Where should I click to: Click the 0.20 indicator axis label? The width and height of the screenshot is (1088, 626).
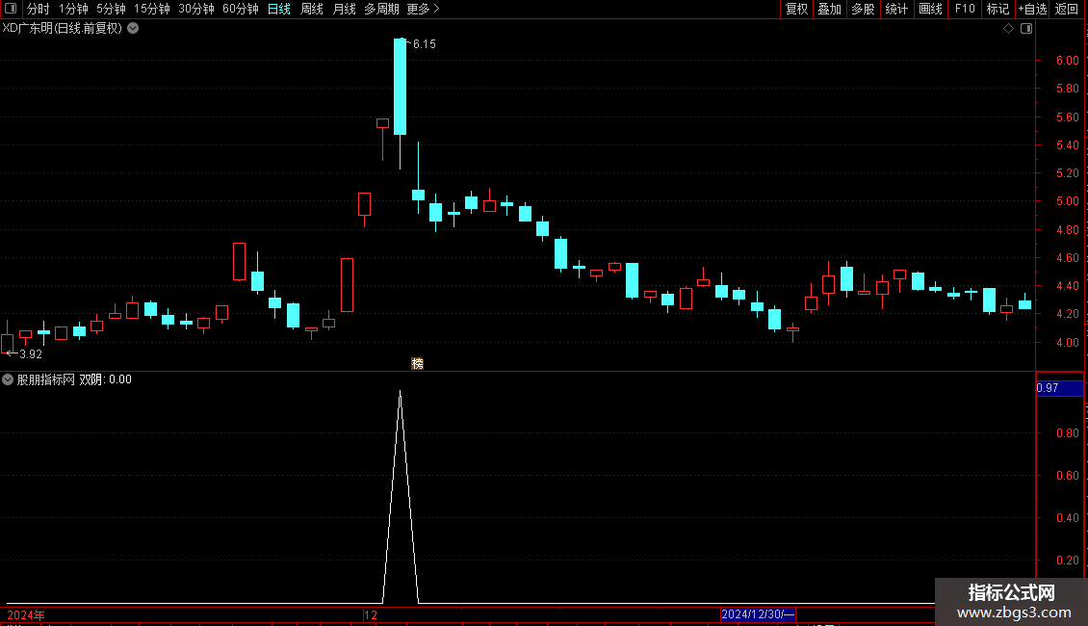click(1067, 561)
